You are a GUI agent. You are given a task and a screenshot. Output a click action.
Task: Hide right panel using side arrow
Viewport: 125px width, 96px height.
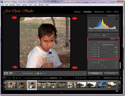pos(122,45)
